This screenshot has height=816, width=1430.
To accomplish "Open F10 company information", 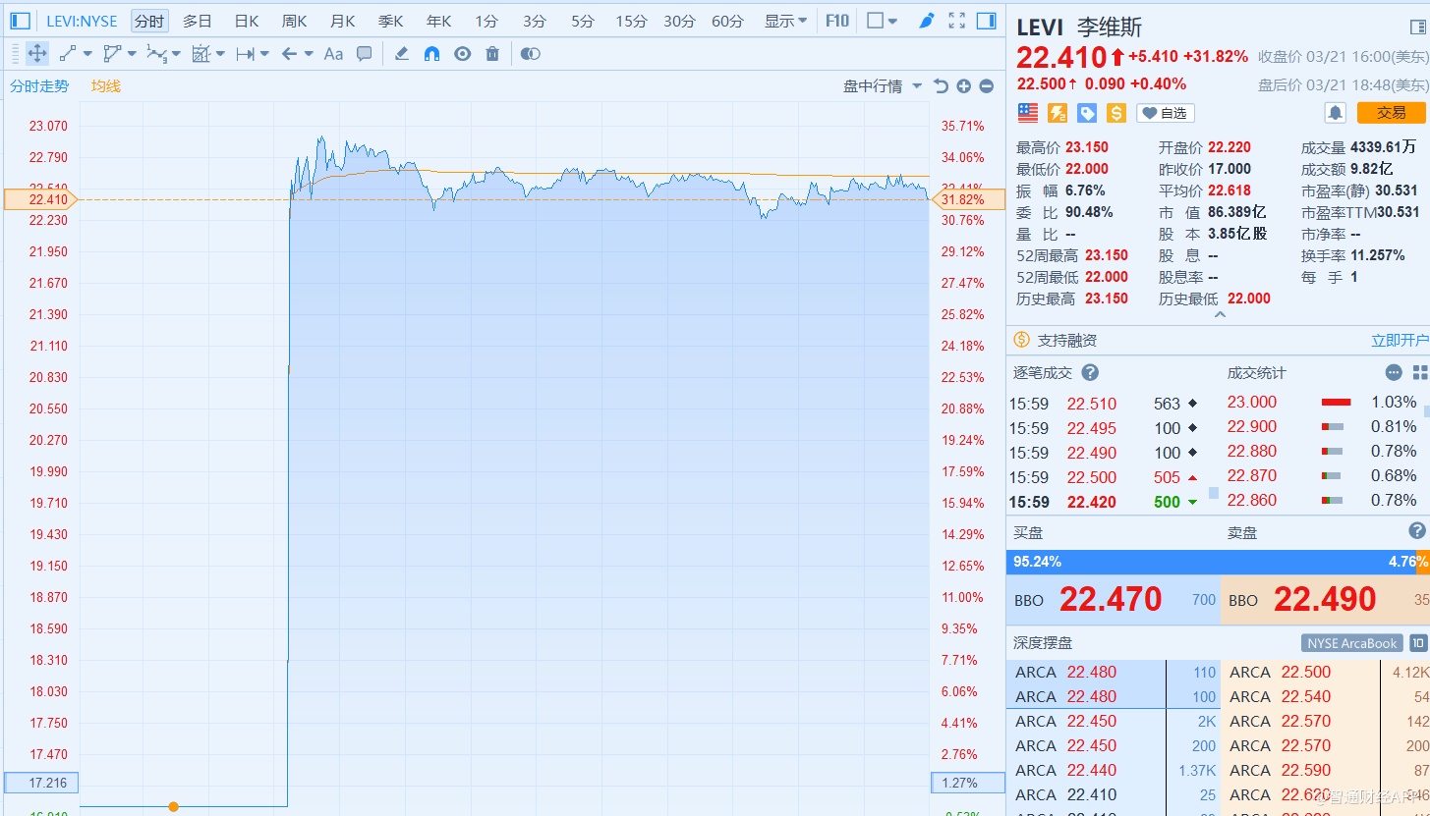I will click(x=837, y=21).
